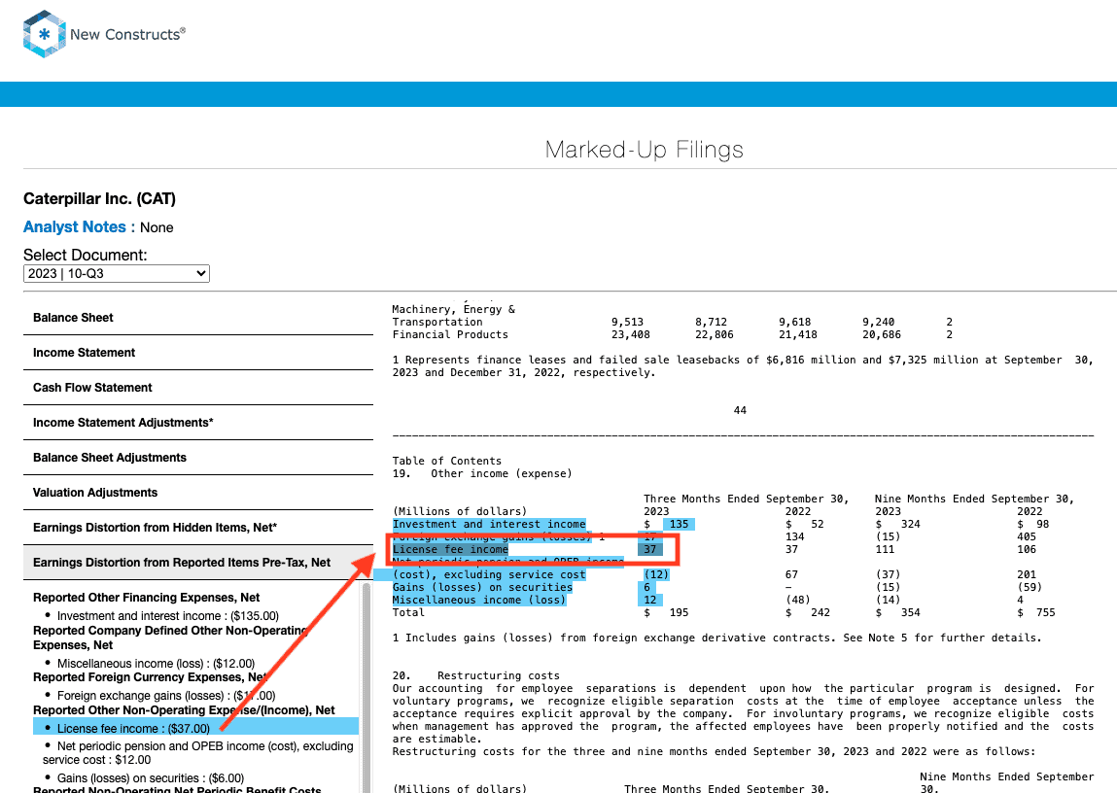Click the highlighted (12) value in table
Viewport: 1117px width, 793px height.
click(656, 574)
